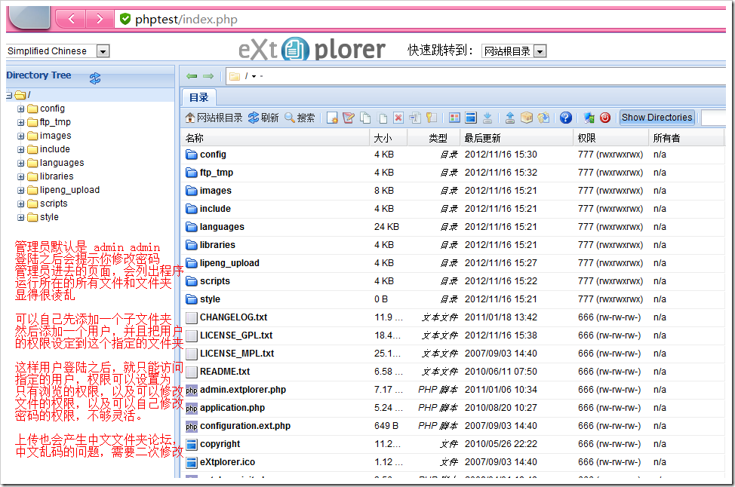Click the 刷新 refresh toolbar button
Image resolution: width=735 pixels, height=487 pixels.
tap(263, 118)
